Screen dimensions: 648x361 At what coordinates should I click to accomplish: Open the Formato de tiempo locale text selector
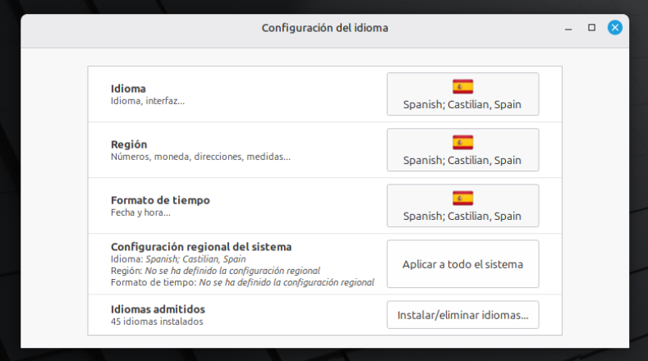(462, 217)
